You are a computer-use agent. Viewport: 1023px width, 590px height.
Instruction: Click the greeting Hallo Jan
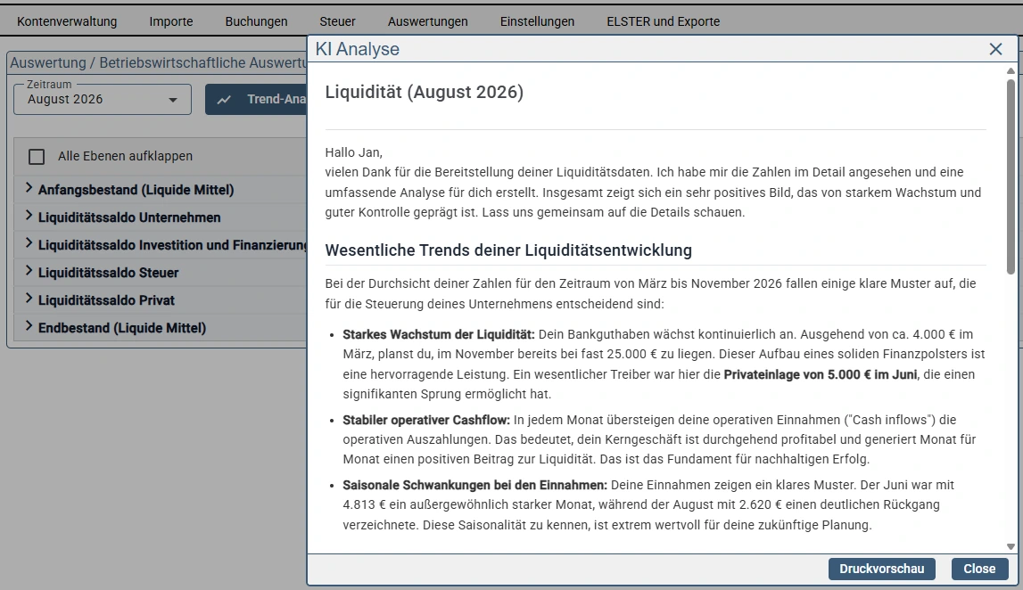coord(353,152)
